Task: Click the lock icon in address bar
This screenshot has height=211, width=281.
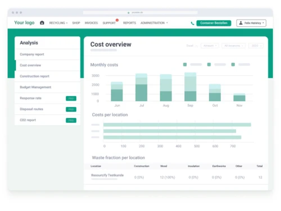Action: 129,12
